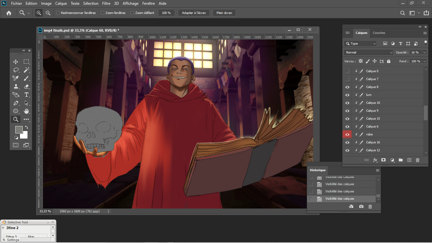This screenshot has height=243, width=432.
Task: Switch to the Couches tab
Action: (x=379, y=33)
